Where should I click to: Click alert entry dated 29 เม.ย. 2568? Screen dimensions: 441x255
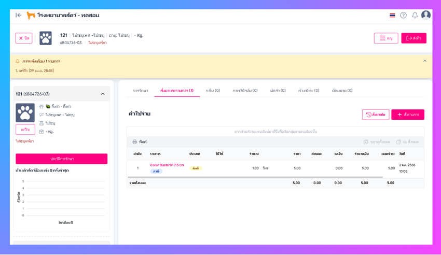pos(35,71)
